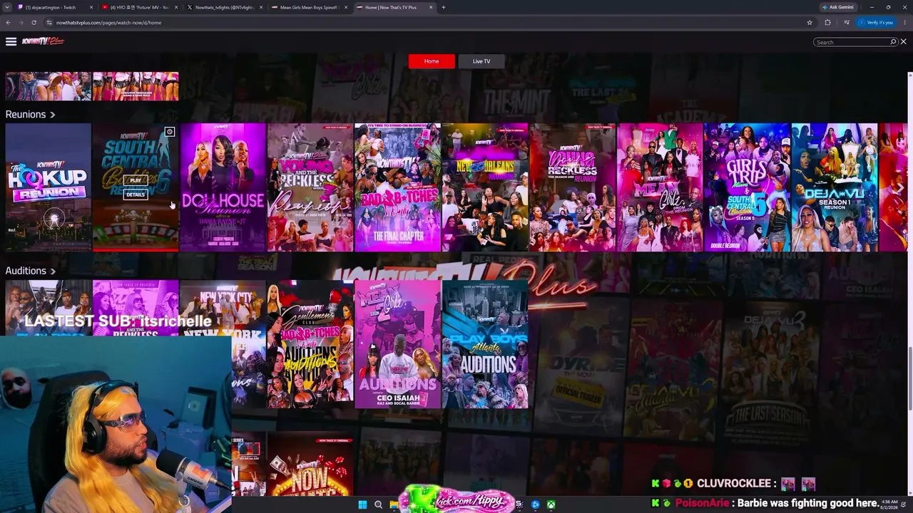Select the Home tab button
This screenshot has width=913, height=513.
(432, 61)
